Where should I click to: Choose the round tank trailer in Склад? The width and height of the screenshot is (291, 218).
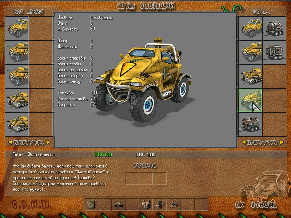tap(274, 28)
